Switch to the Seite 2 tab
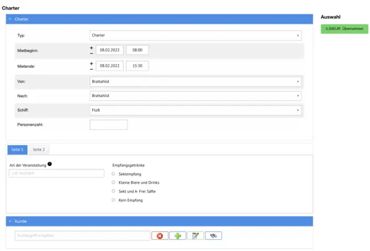The width and height of the screenshot is (370, 251). [39, 149]
